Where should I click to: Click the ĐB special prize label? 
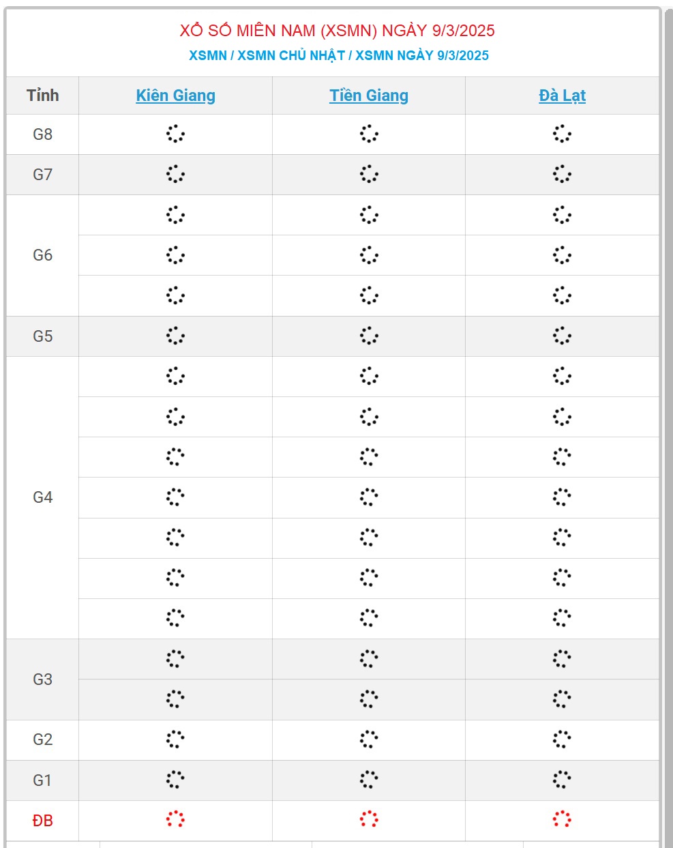pyautogui.click(x=42, y=820)
